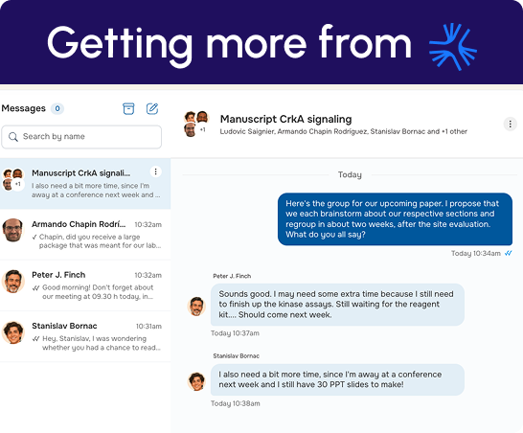523x433 pixels.
Task: Open the conversation header three-dot menu
Action: tap(510, 125)
